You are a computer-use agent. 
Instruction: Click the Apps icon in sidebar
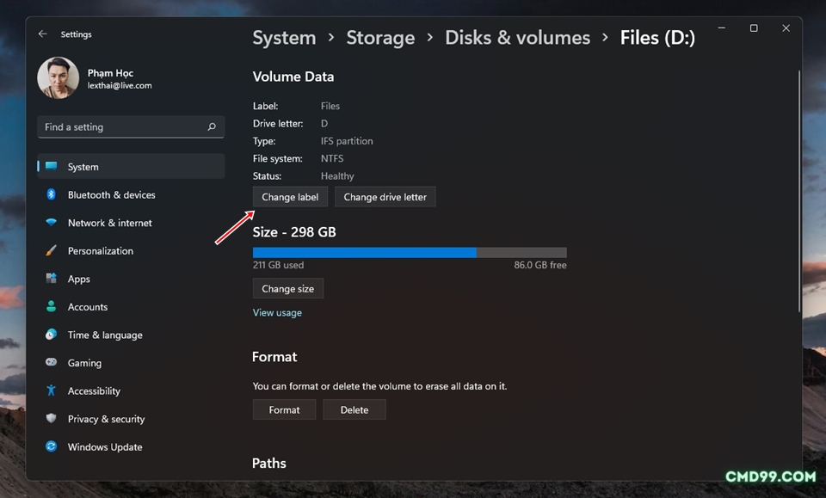[x=51, y=279]
